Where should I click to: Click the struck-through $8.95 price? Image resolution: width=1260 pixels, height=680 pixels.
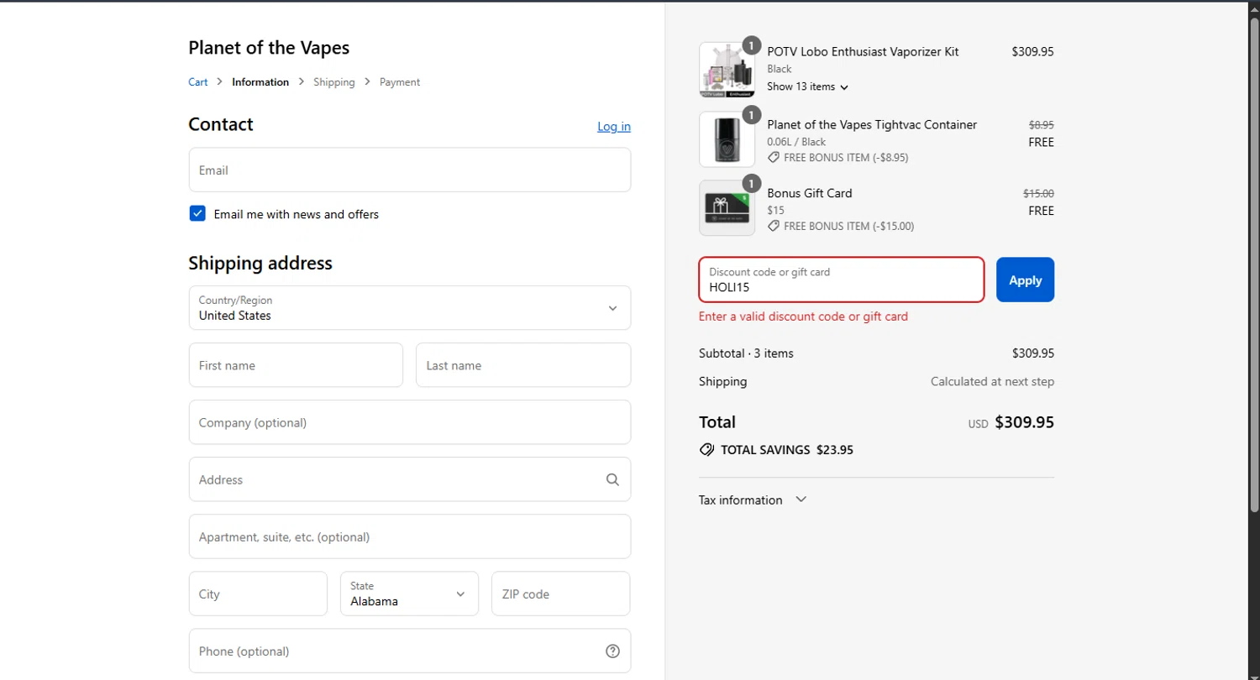click(1042, 124)
